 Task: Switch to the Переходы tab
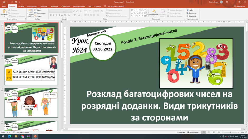tap(44, 6)
